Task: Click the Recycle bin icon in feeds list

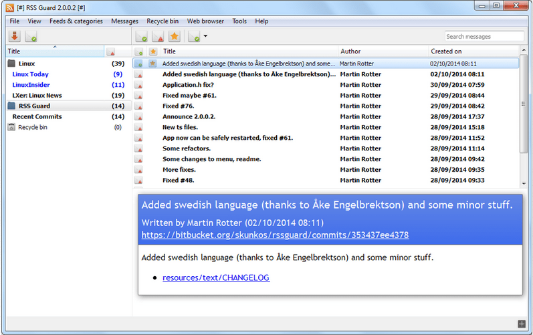Action: (11, 127)
